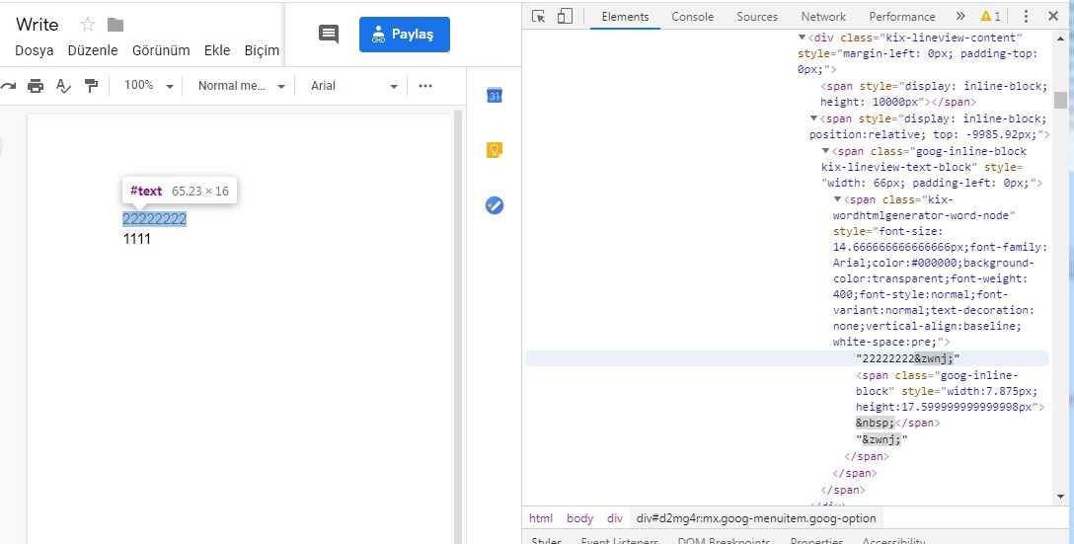Image resolution: width=1074 pixels, height=544 pixels.
Task: Open the comments history icon
Action: click(x=329, y=35)
